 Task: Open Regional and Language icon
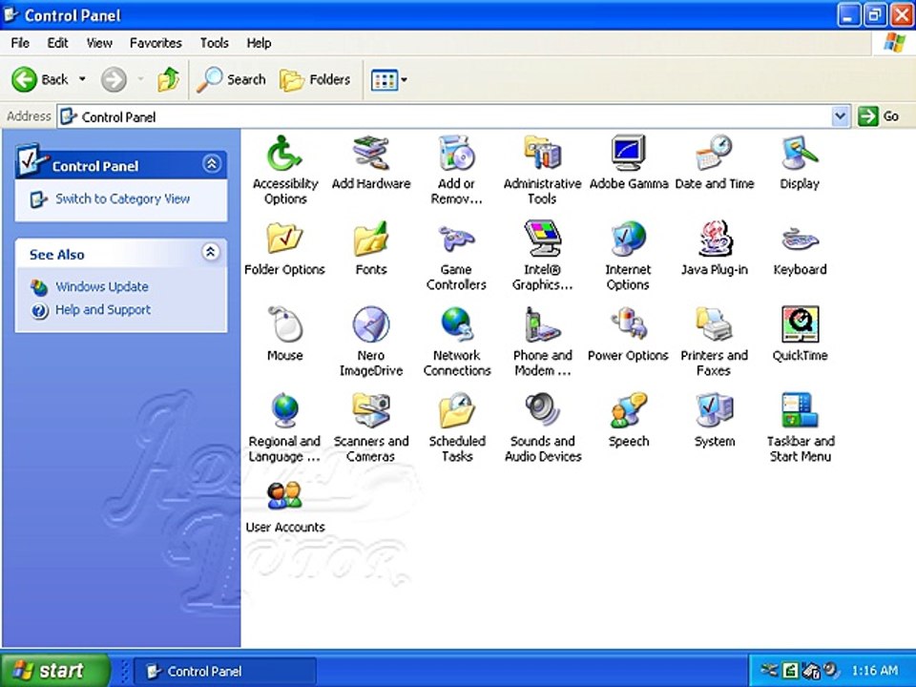click(x=284, y=411)
